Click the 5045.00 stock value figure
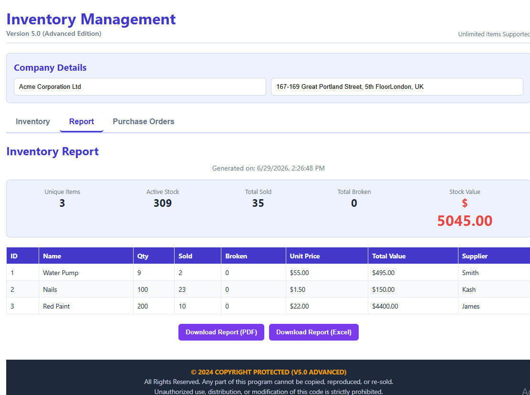Viewport: 530px width, 395px height. click(465, 221)
